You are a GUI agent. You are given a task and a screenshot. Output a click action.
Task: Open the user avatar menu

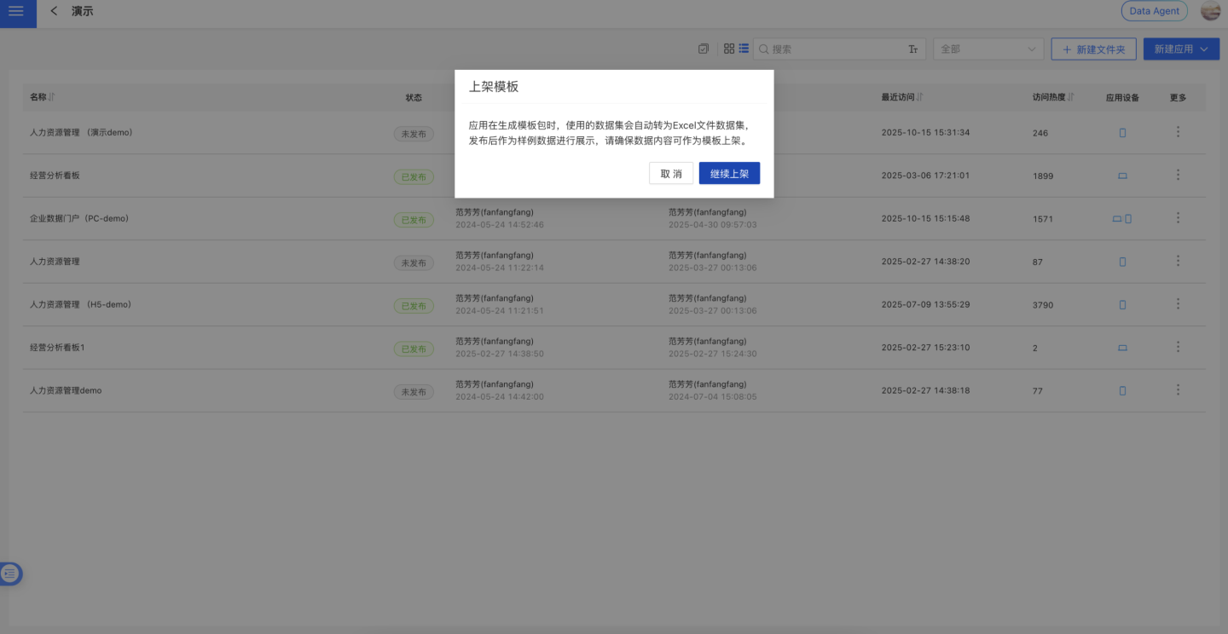[x=1210, y=11]
